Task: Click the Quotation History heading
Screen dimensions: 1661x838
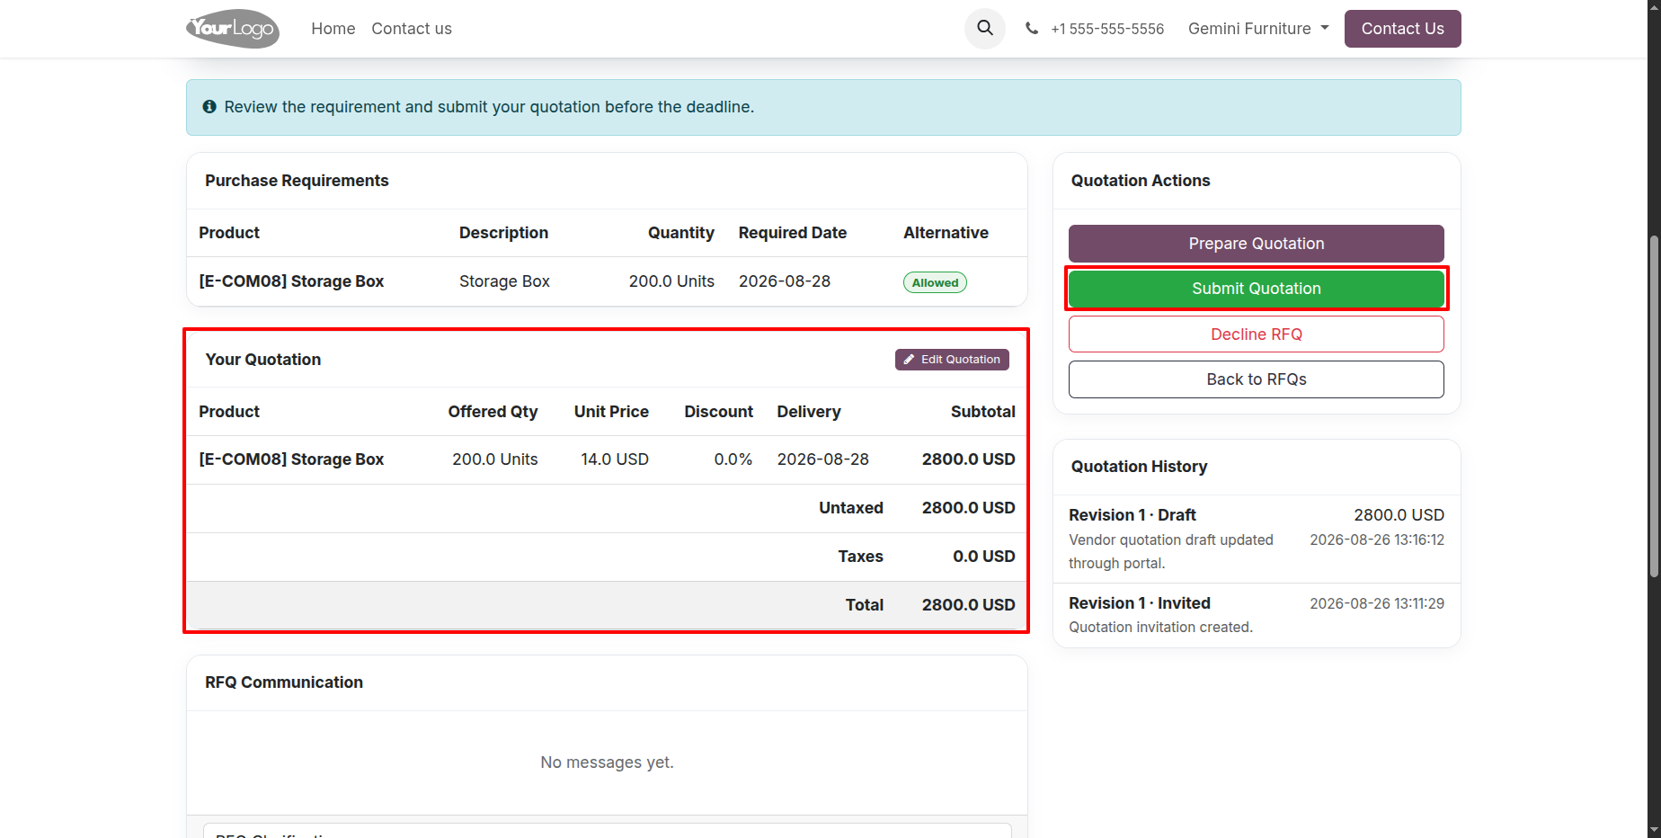Action: point(1139,467)
